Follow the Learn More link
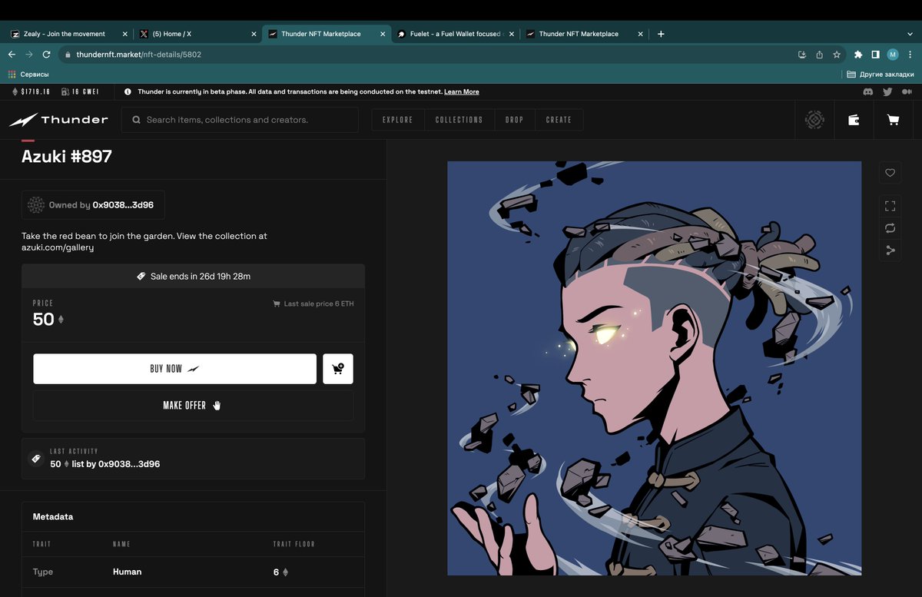922x597 pixels. click(x=462, y=91)
